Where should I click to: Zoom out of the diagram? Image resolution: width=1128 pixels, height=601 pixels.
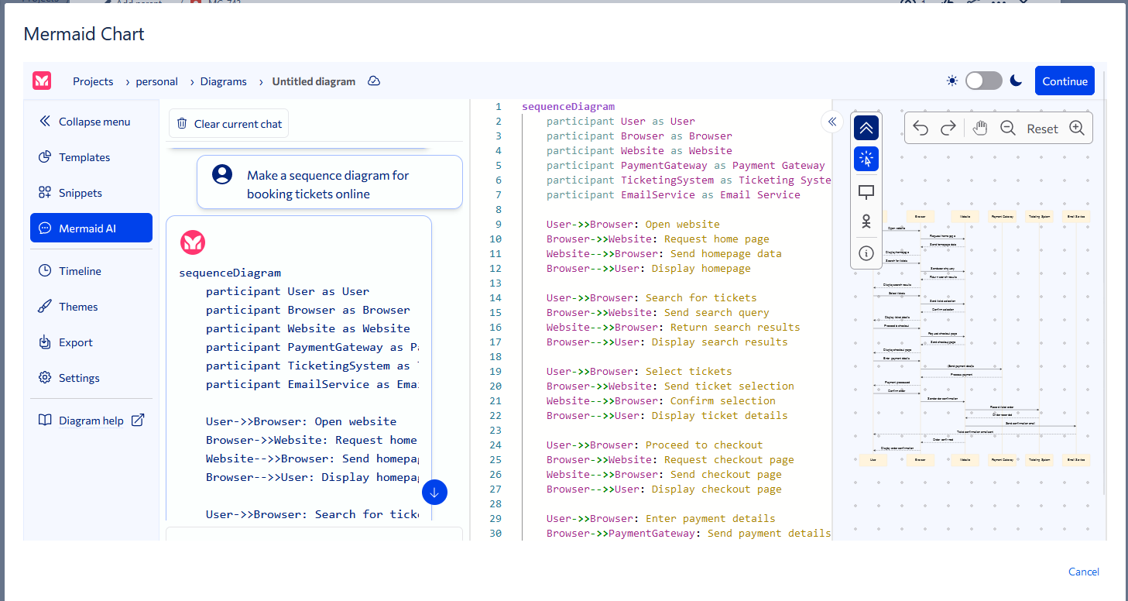point(1007,129)
